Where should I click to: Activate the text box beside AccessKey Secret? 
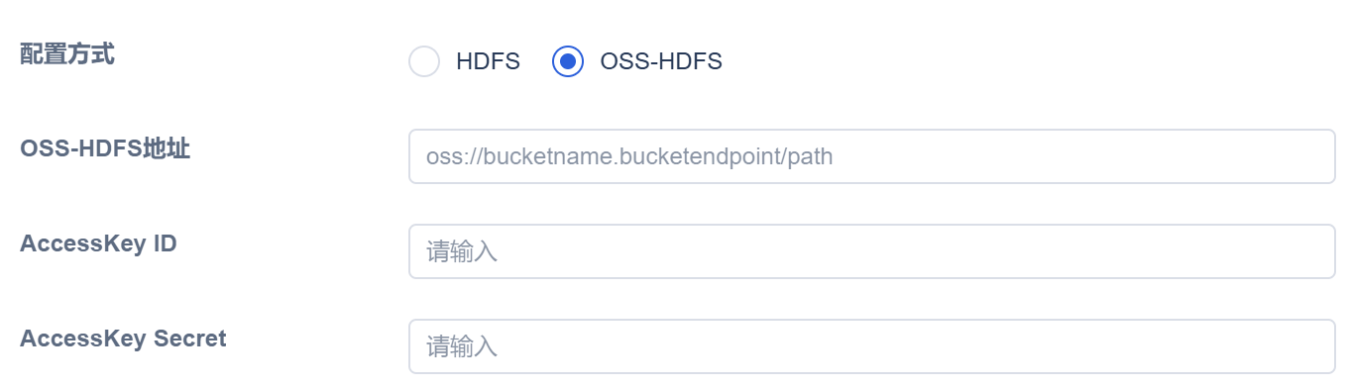pyautogui.click(x=872, y=346)
